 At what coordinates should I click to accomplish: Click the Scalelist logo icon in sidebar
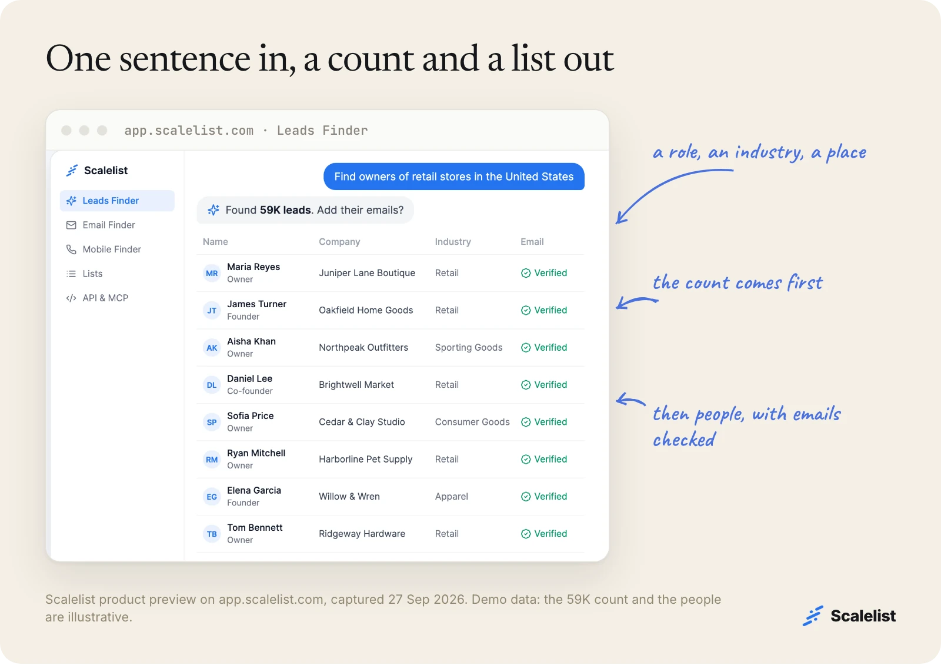(72, 171)
